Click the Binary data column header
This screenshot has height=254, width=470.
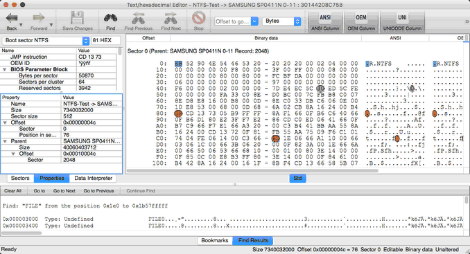click(266, 38)
